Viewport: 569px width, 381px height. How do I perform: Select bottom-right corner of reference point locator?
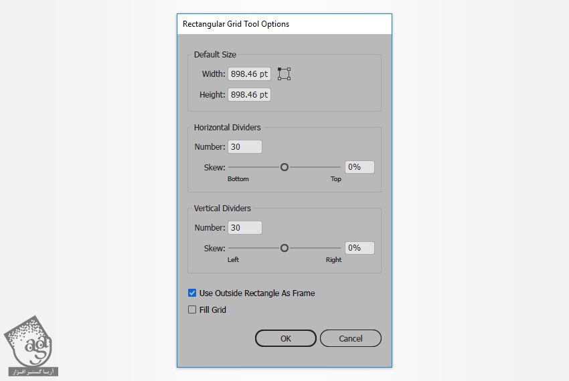point(289,79)
